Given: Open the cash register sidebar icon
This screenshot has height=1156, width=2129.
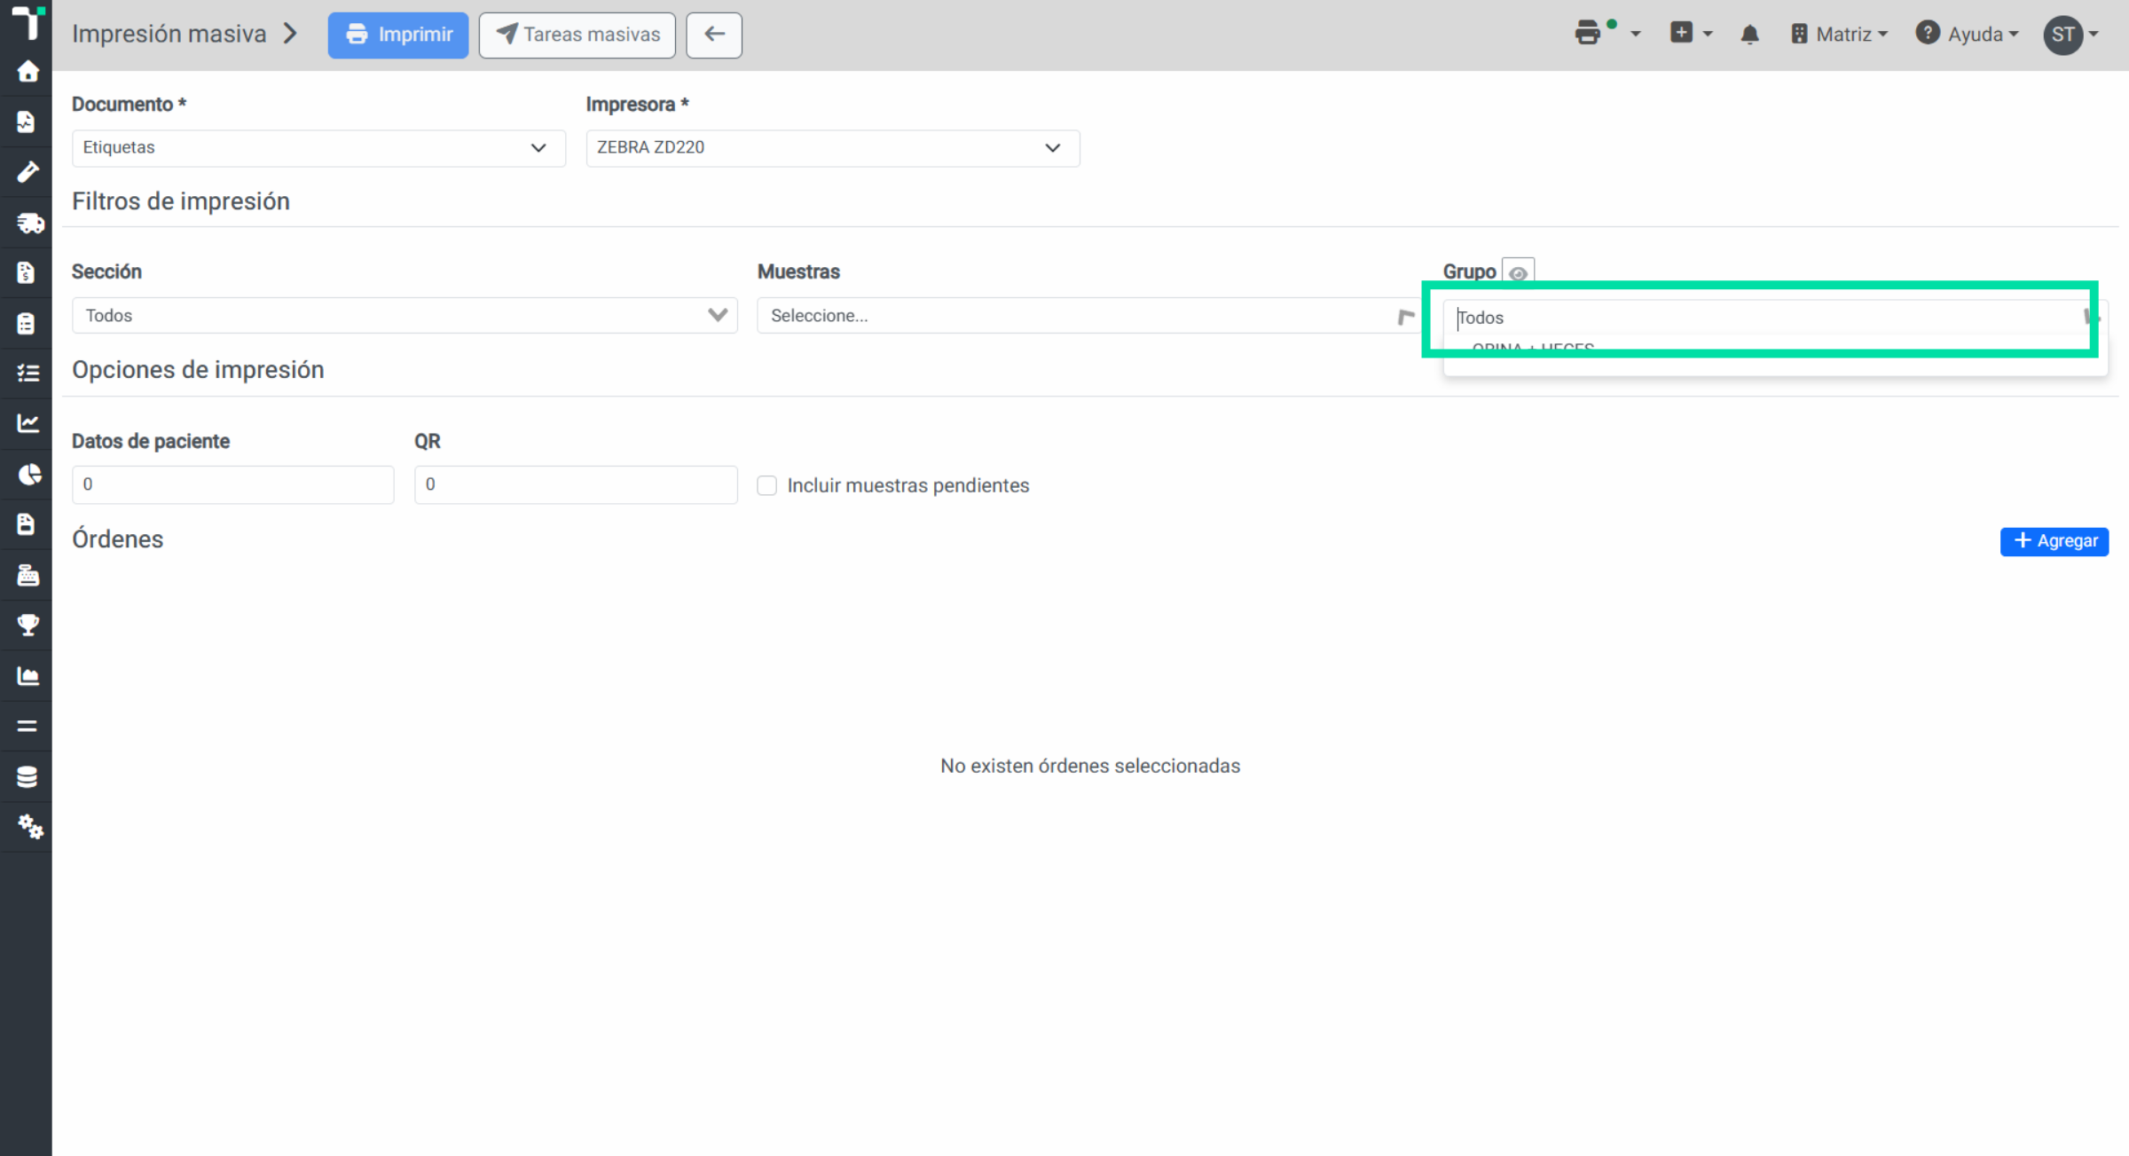Looking at the screenshot, I should [x=27, y=575].
